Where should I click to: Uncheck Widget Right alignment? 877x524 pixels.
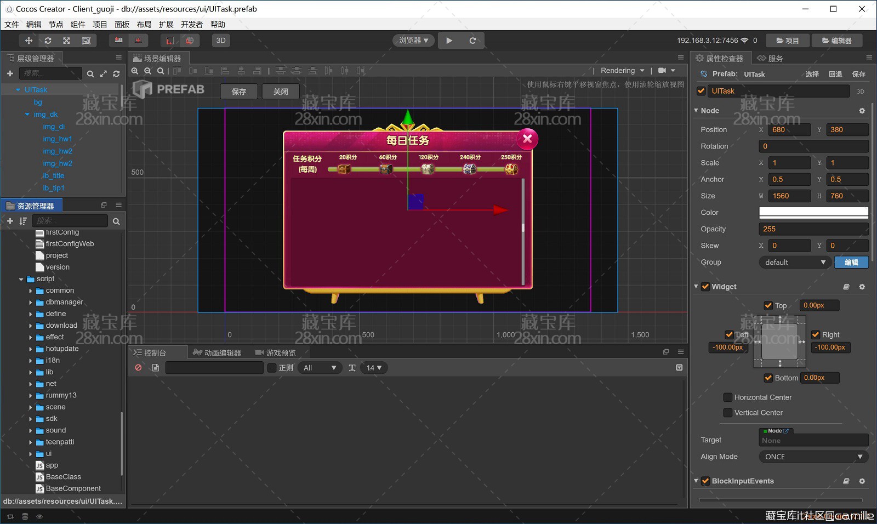[x=816, y=334]
